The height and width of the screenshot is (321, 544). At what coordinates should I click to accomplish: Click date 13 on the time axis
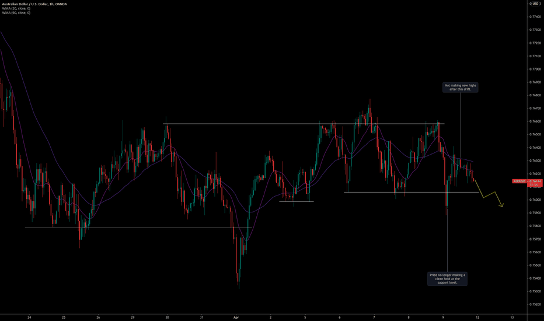point(512,317)
